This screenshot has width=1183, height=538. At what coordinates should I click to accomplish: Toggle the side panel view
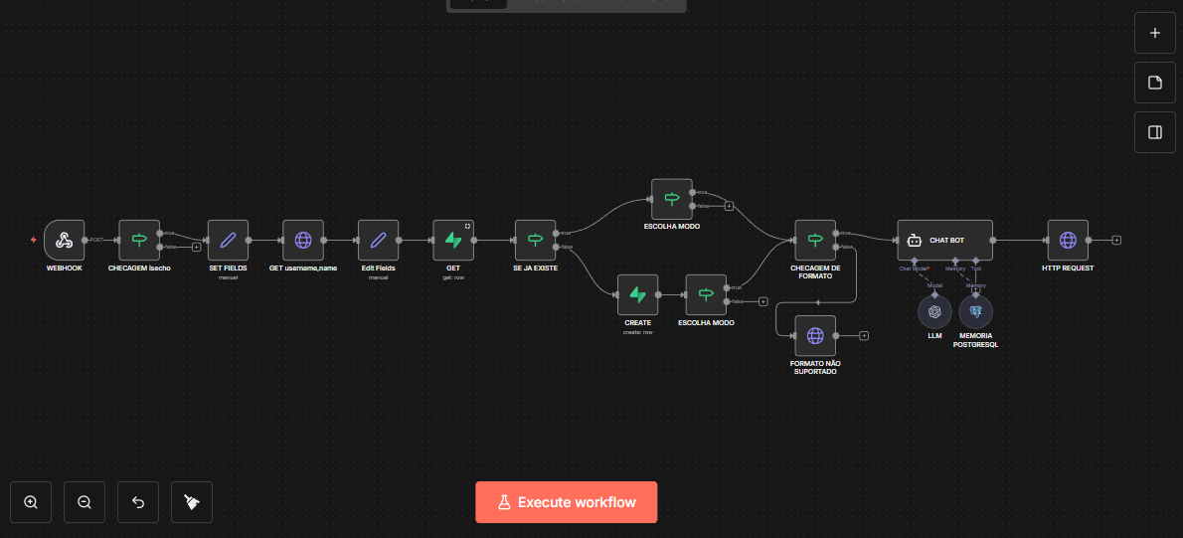coord(1155,132)
